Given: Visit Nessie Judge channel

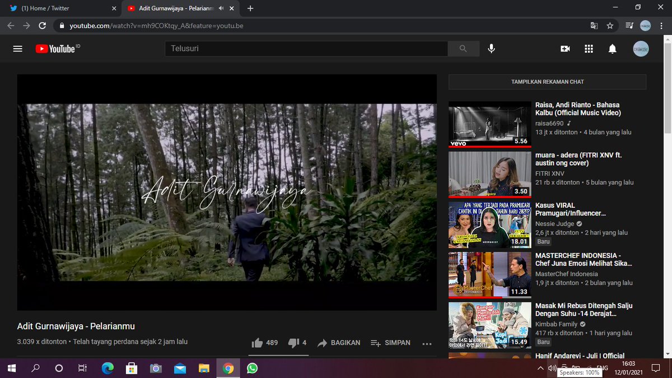Looking at the screenshot, I should [554, 223].
